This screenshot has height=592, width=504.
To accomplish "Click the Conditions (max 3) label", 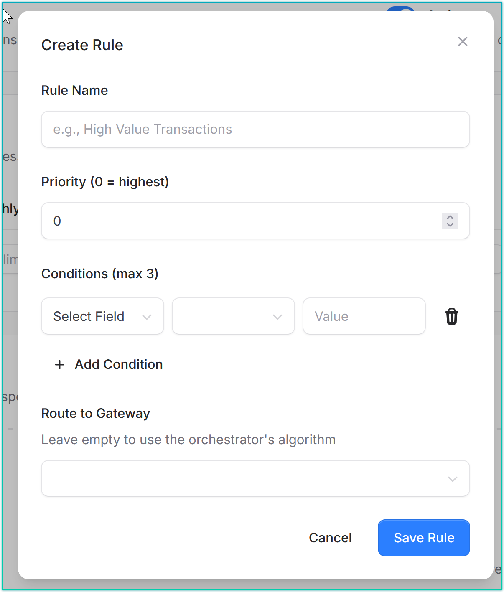I will click(100, 274).
